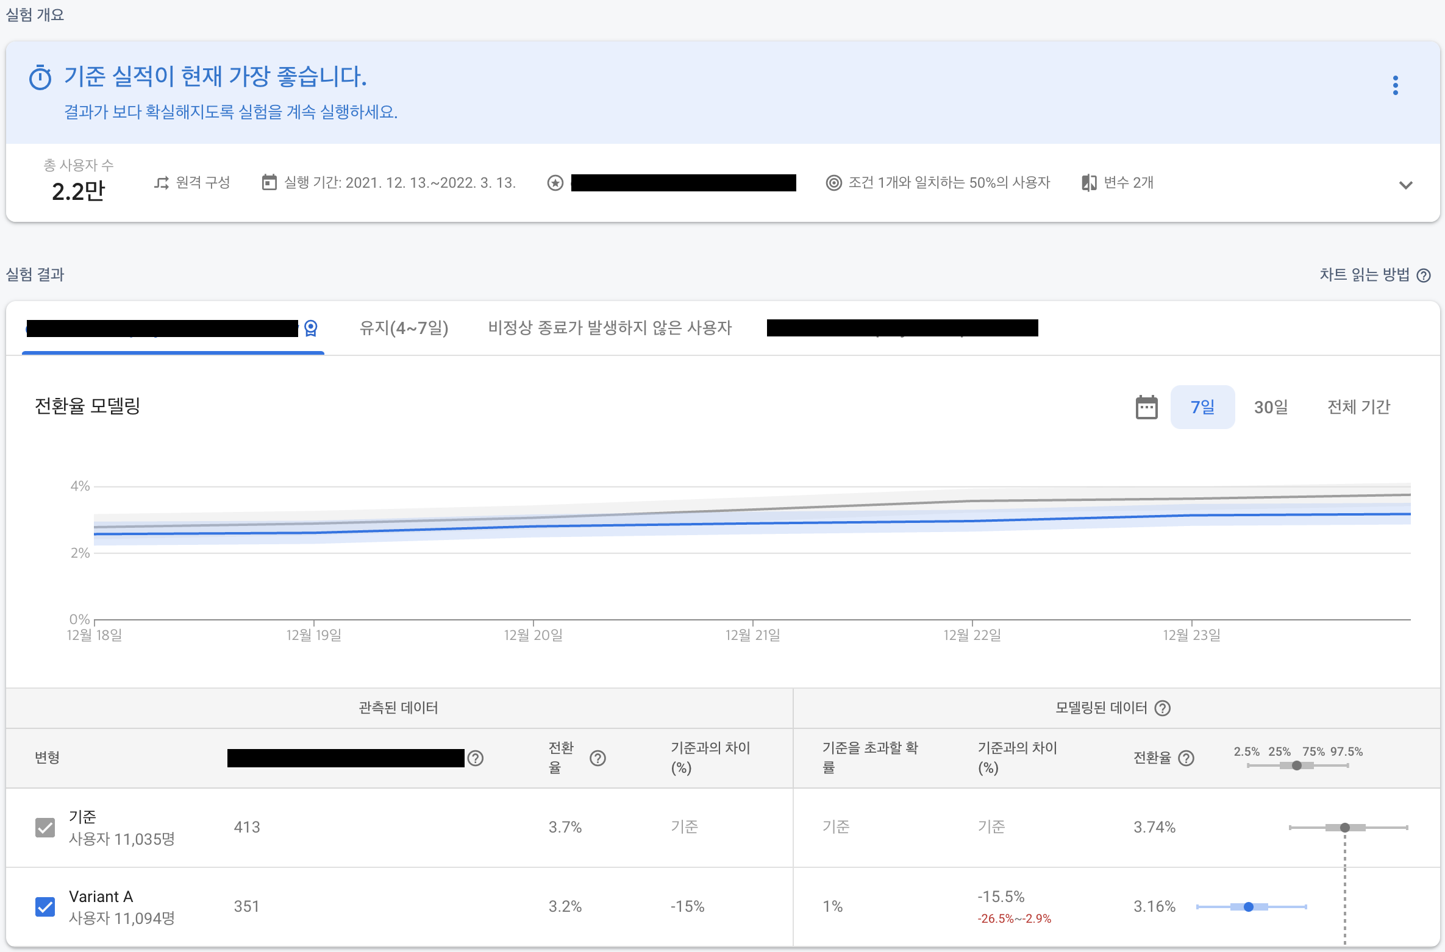
Task: Click Variant A blue dot on the interval bar
Action: point(1248,907)
